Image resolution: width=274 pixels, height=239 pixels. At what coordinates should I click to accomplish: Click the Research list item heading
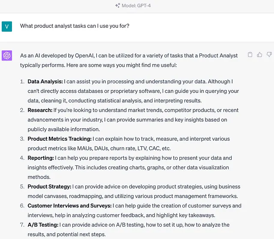(40, 110)
